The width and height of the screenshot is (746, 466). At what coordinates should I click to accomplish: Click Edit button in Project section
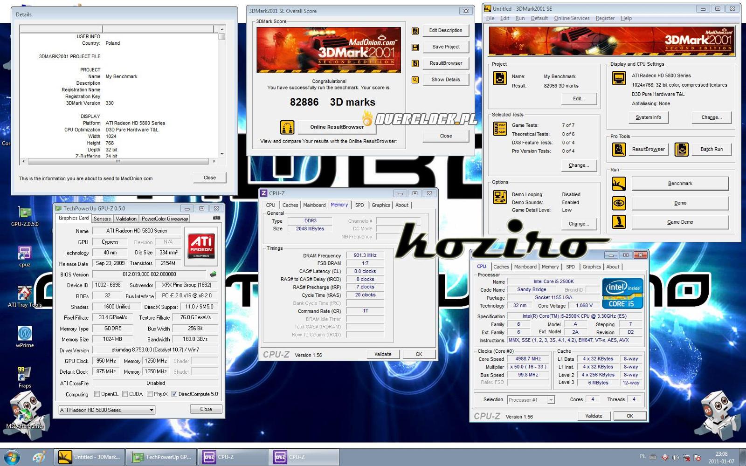(x=579, y=99)
